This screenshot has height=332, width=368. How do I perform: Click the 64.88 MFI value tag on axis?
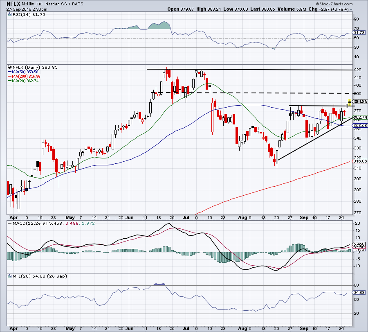pos(359,293)
